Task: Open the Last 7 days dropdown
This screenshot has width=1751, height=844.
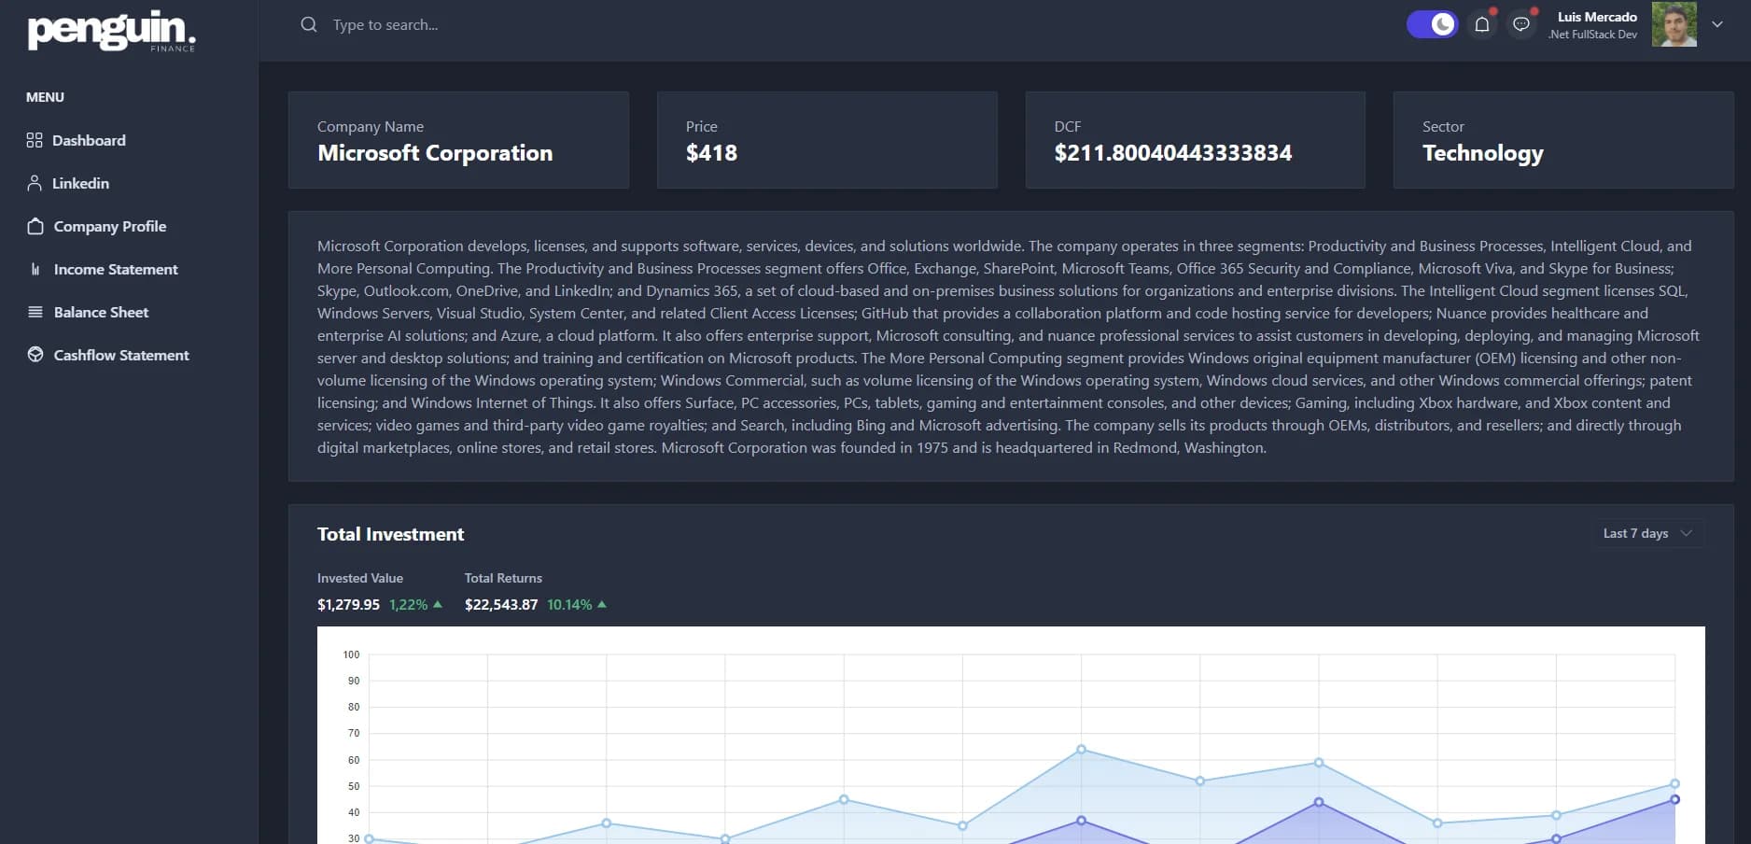Action: pyautogui.click(x=1647, y=533)
